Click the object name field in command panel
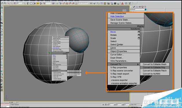 pyautogui.click(x=137, y=9)
